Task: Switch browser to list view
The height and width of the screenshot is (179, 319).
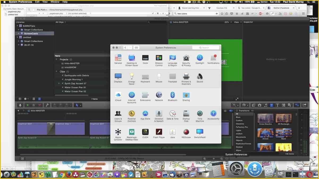Action: tap(39, 99)
